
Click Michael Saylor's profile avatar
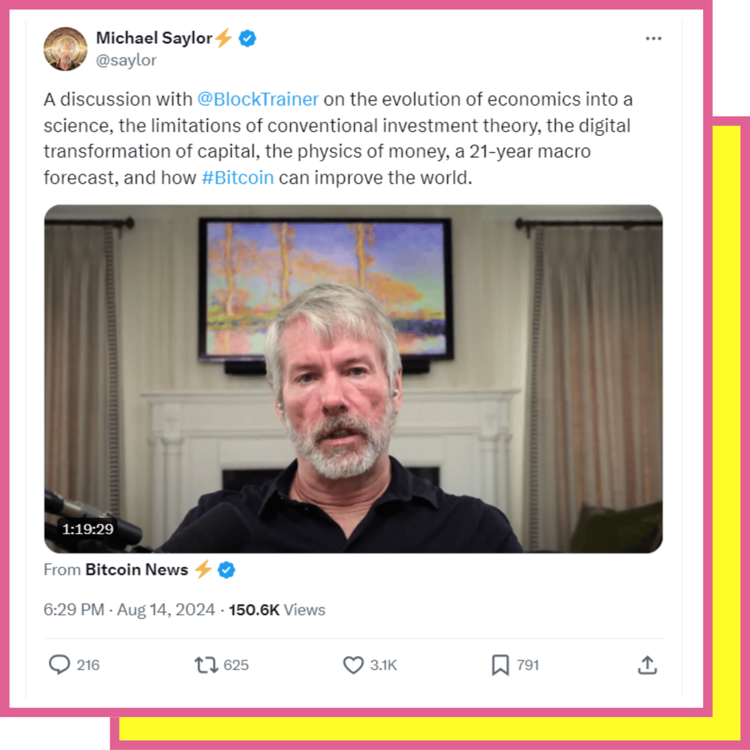click(x=66, y=49)
